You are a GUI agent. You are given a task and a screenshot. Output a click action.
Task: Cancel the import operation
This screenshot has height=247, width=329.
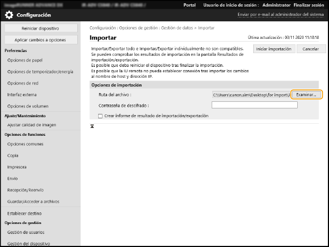(311, 49)
